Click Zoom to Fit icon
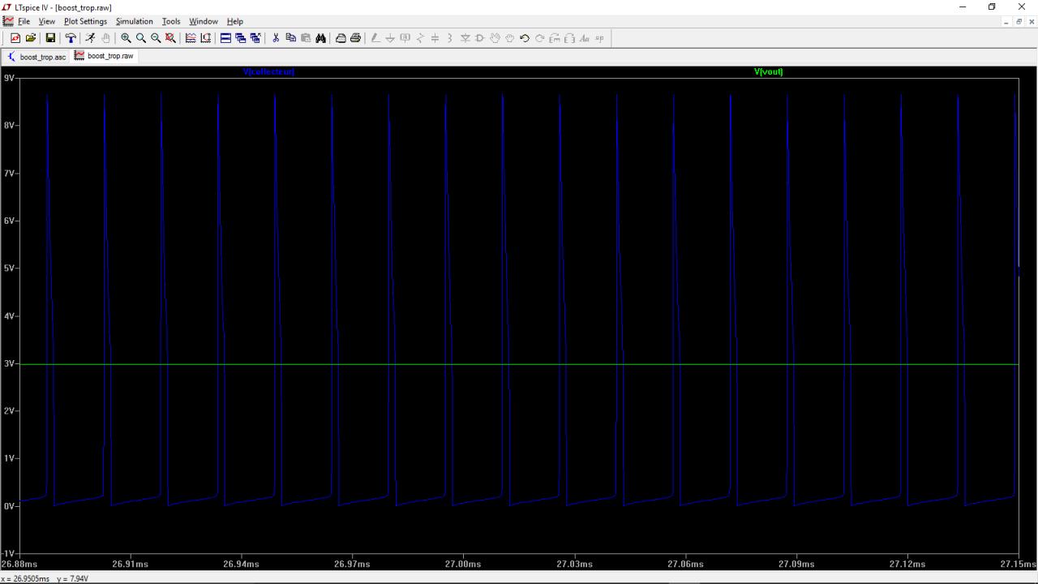This screenshot has height=584, width=1038. click(x=170, y=38)
